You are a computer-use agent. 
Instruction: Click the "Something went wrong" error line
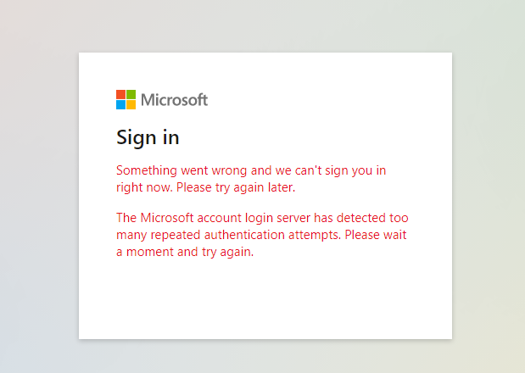(x=251, y=170)
